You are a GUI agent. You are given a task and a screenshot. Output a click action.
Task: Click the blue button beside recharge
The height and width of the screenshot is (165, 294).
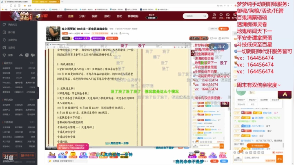pyautogui.click(x=224, y=161)
